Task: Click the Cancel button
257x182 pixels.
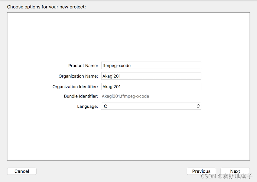Action: (x=22, y=171)
